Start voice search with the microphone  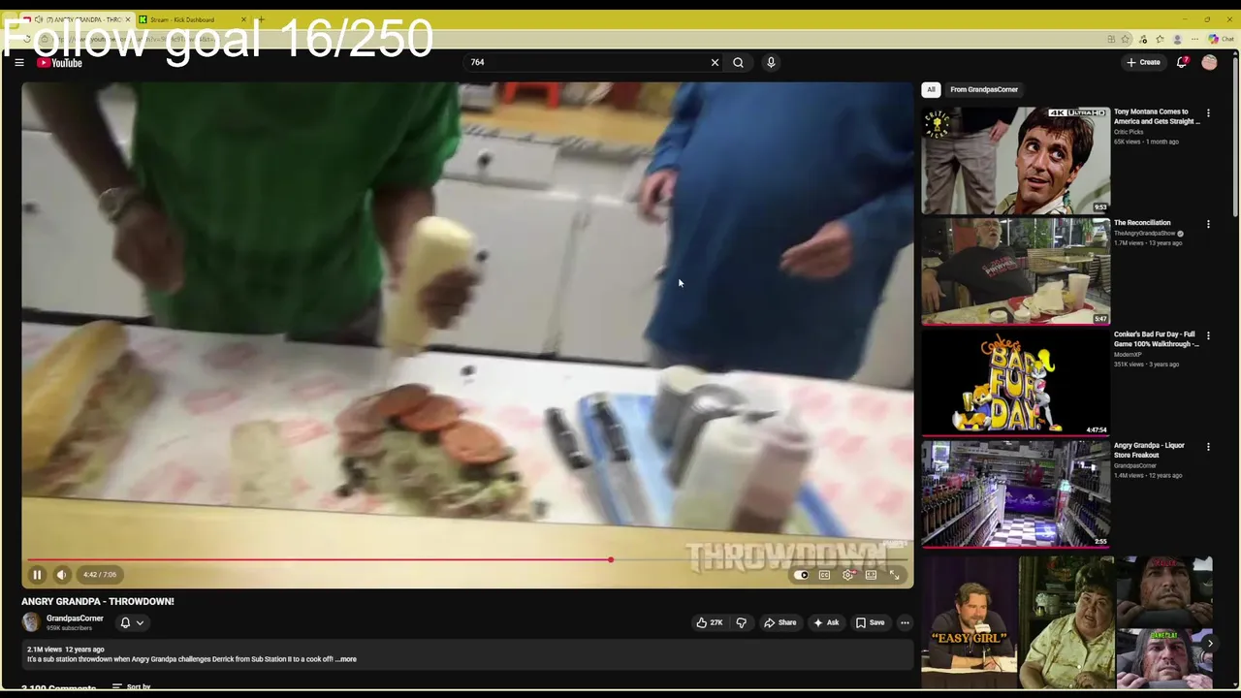771,62
